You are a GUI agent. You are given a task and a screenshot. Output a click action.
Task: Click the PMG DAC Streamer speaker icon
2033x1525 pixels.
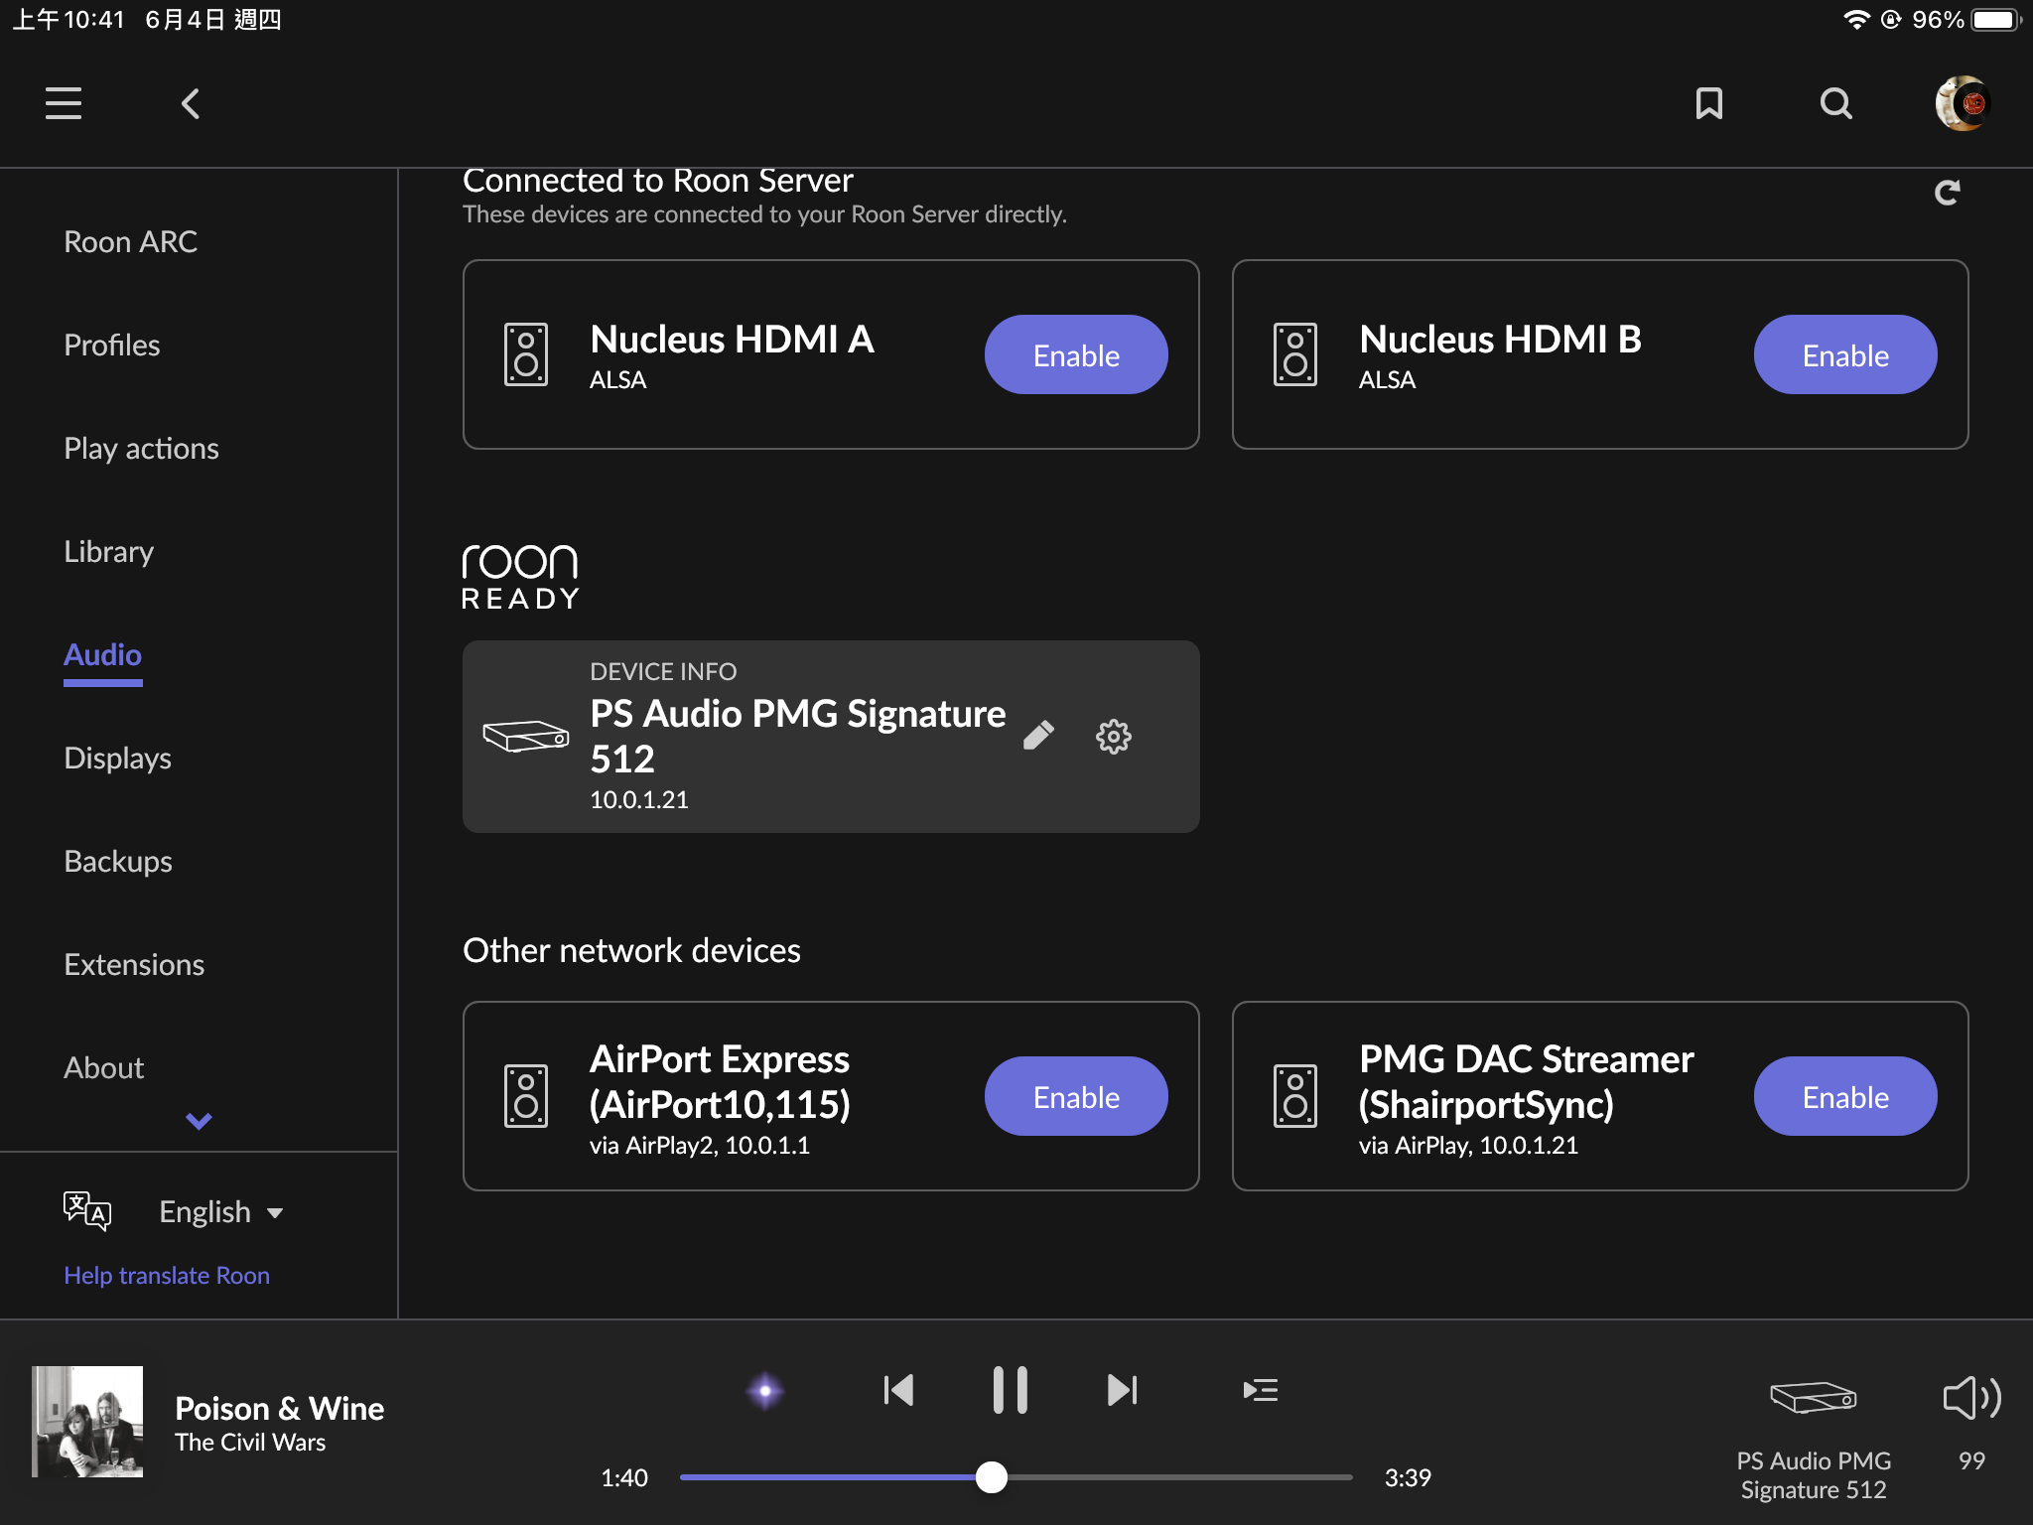(x=1295, y=1096)
